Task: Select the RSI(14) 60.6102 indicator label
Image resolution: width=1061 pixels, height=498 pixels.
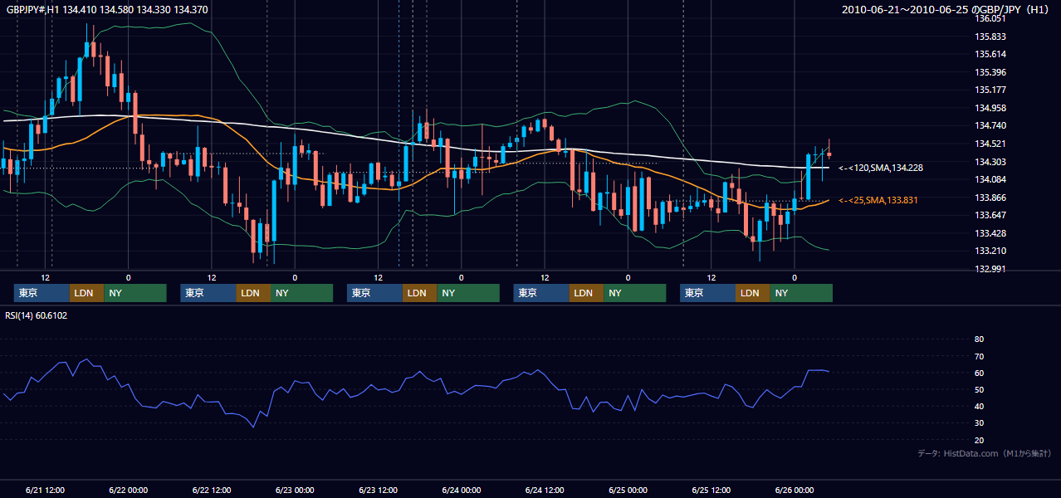Action: click(x=37, y=315)
